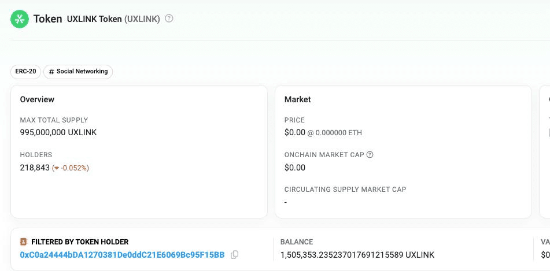Click the Filtered by Token Holder icon
The height and width of the screenshot is (271, 550).
click(x=24, y=242)
